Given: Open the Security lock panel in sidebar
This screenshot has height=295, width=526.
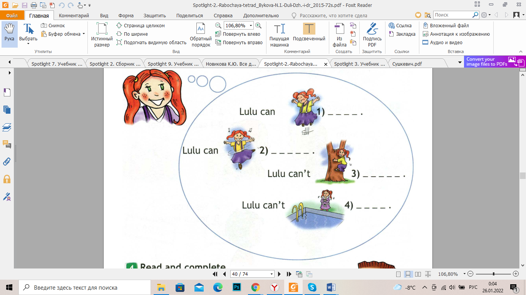Looking at the screenshot, I should [x=7, y=179].
